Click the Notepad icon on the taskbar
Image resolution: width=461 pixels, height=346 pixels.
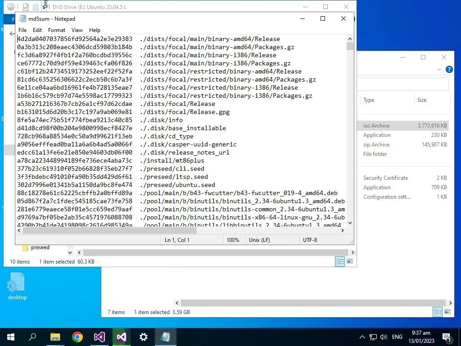click(x=166, y=337)
